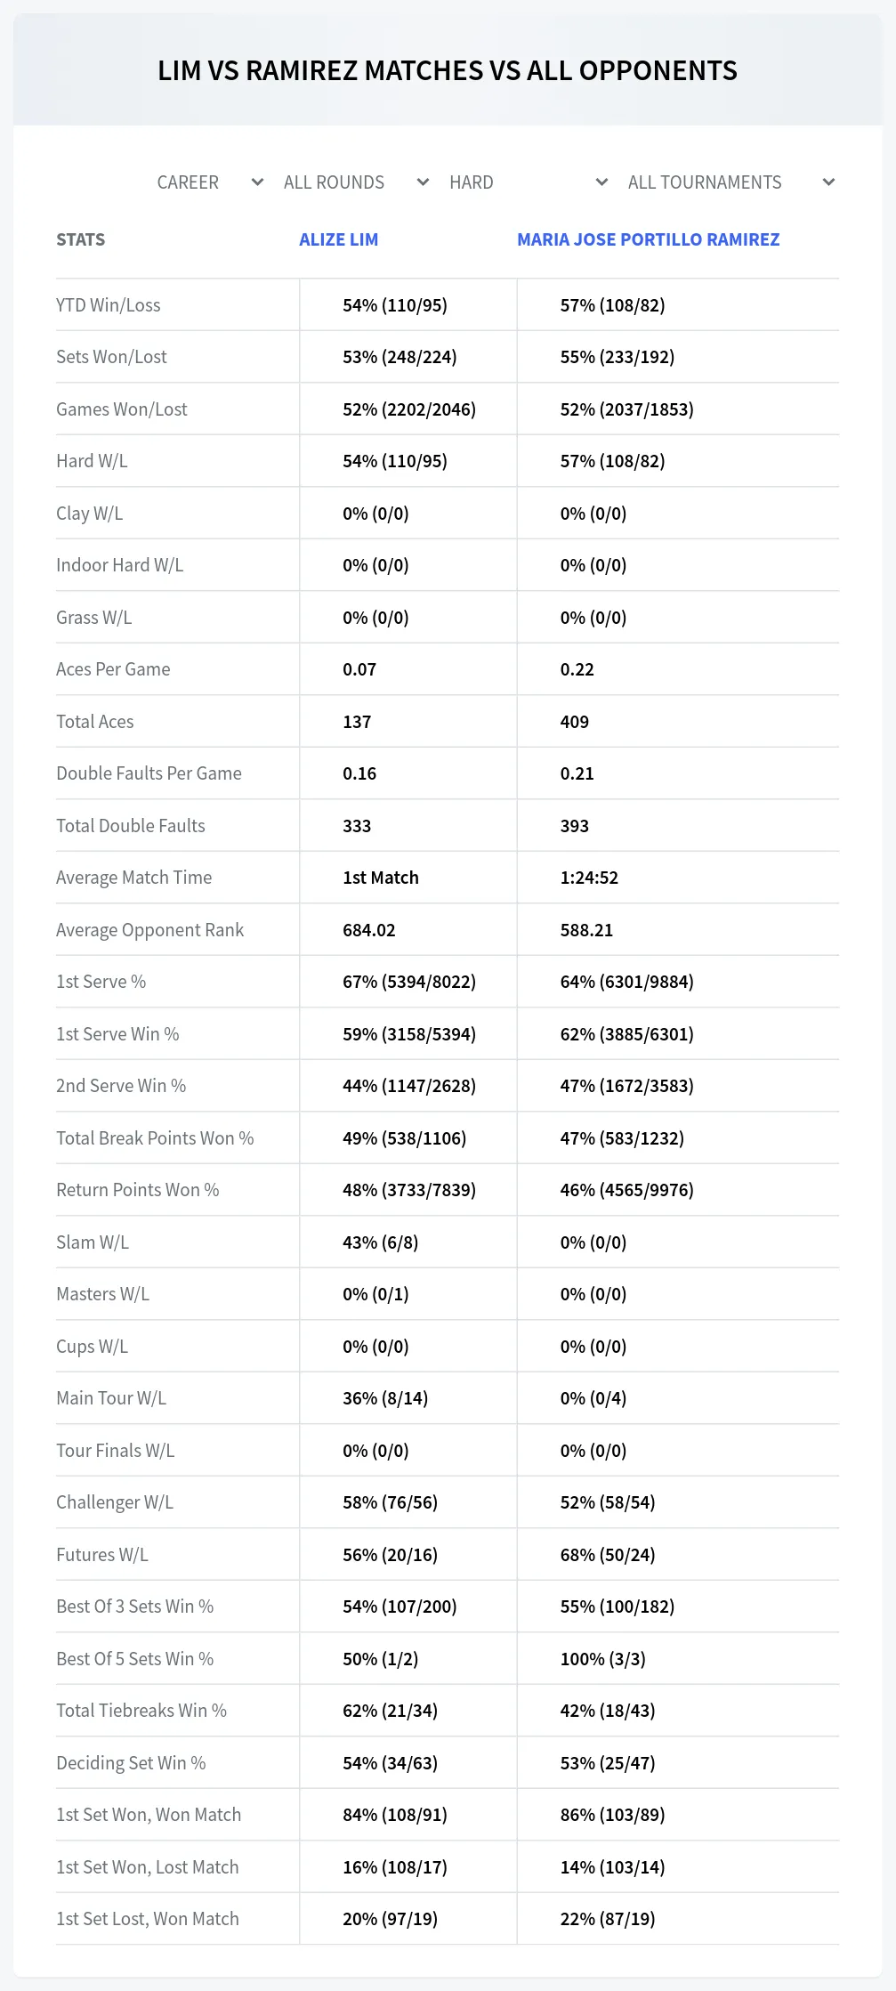
Task: Expand the ALL TOURNAMENTS dropdown
Action: (731, 182)
